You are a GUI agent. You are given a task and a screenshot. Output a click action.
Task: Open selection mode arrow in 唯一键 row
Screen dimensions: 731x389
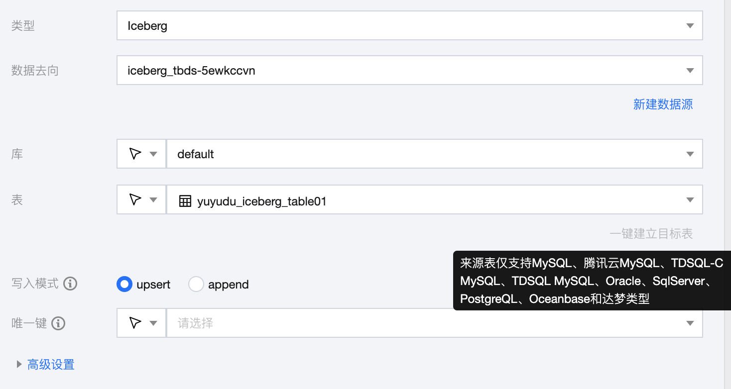(154, 323)
